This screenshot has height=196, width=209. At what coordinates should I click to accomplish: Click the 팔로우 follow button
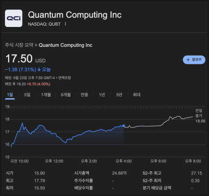194,60
